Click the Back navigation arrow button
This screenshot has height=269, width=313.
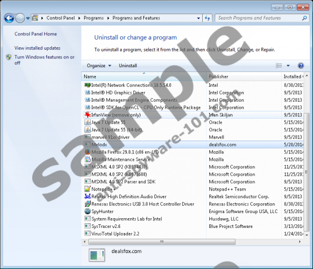pyautogui.click(x=9, y=18)
